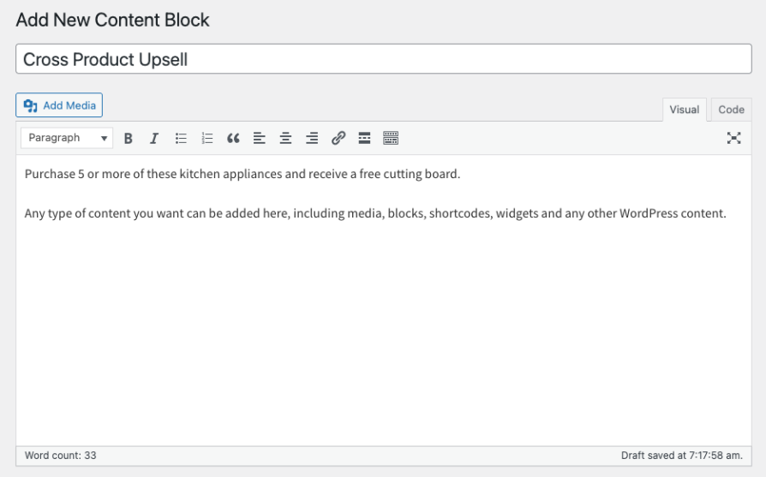
Task: Align text to the left
Action: pos(260,138)
